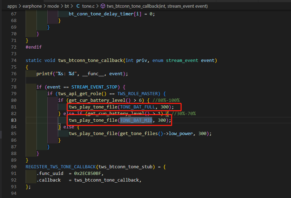Select the 'bt' breadcrumb segment
This screenshot has width=291, height=198.
(x=67, y=6)
